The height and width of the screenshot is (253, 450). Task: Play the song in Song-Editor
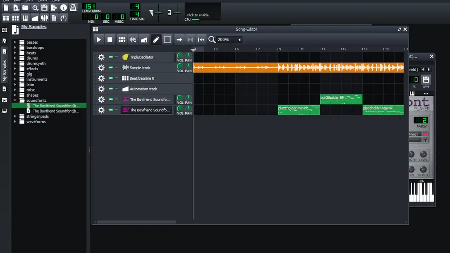coord(99,40)
